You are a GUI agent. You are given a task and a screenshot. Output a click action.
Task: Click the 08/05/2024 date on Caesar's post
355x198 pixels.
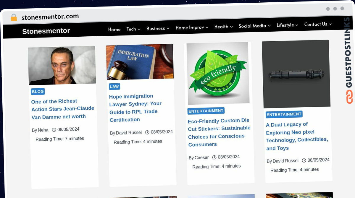click(229, 157)
